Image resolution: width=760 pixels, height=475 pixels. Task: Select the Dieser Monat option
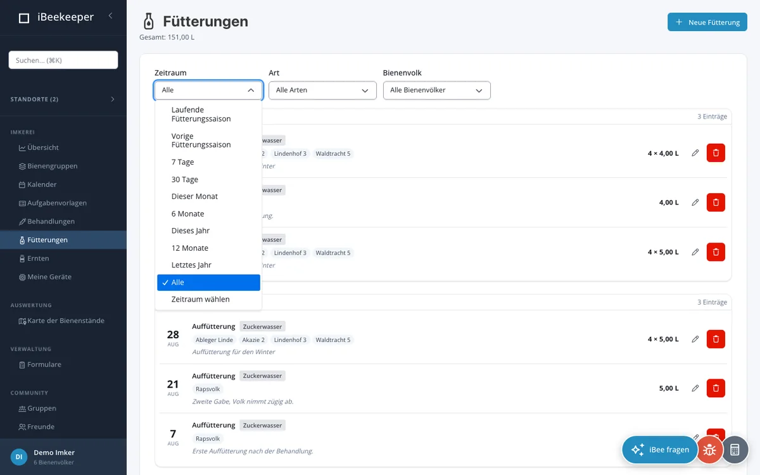coord(208,196)
